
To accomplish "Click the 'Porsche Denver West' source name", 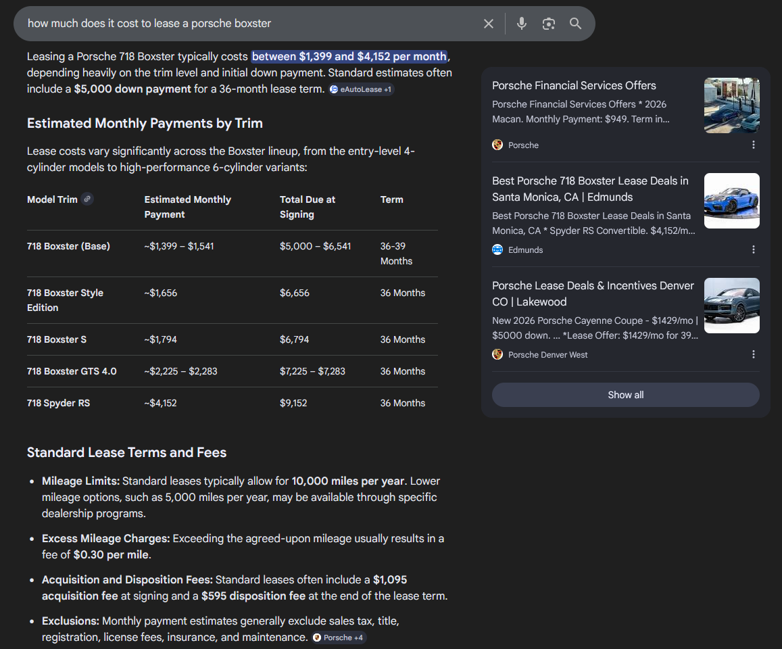I will (x=547, y=355).
